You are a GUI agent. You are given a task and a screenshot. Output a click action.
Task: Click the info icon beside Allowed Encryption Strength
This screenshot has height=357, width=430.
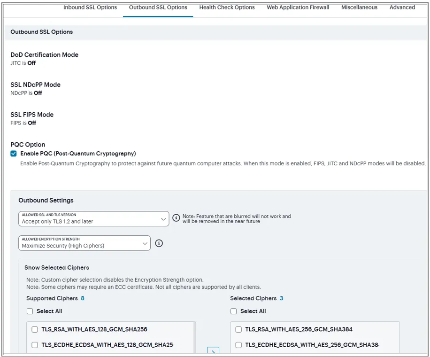(159, 243)
